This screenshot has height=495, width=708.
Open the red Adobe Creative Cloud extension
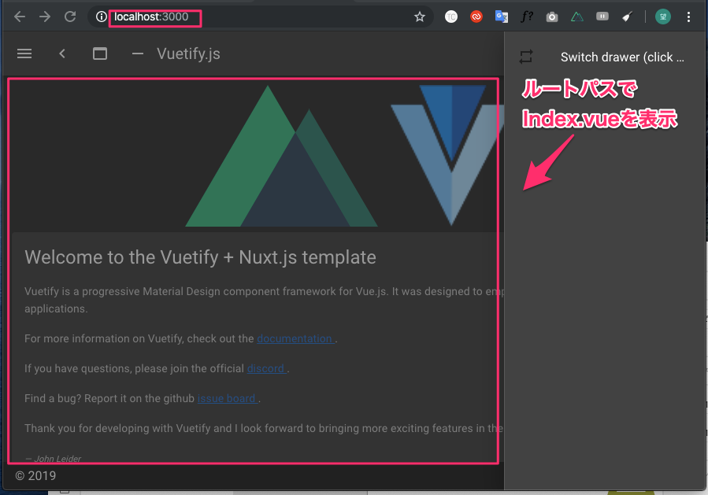(476, 17)
